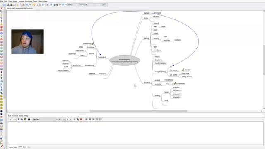Viewport: 265px width, 149px height.
Task: Click the numbered list icon in note editor
Action: (101, 120)
